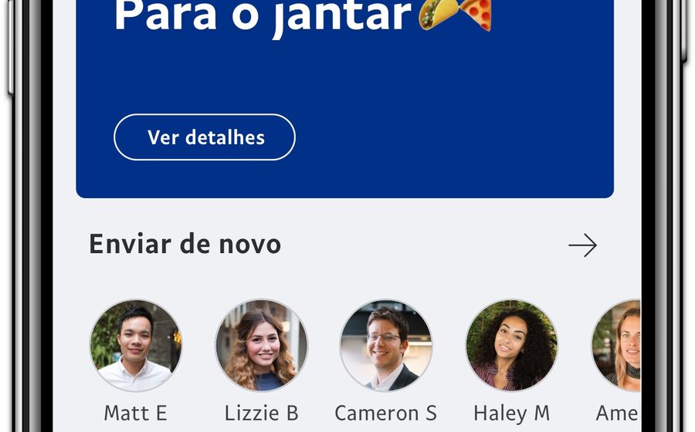Choose Cameron S's profile photo

tap(386, 346)
